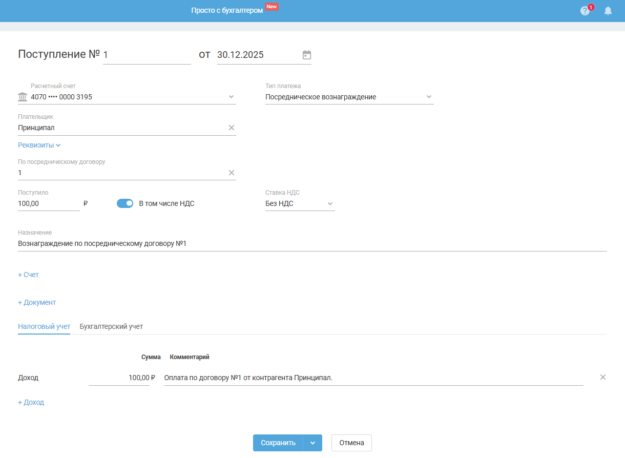
Task: Open the Сохранить button arrow menu
Action: (x=312, y=443)
